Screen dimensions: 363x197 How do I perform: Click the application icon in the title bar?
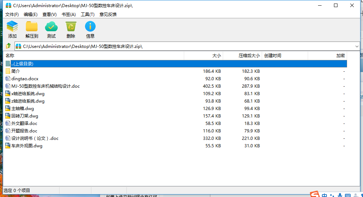(8, 5)
